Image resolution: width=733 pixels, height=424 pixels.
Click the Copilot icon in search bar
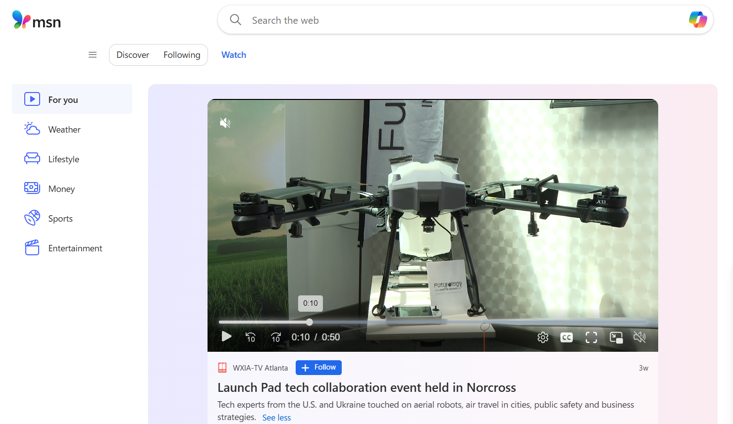coord(698,20)
